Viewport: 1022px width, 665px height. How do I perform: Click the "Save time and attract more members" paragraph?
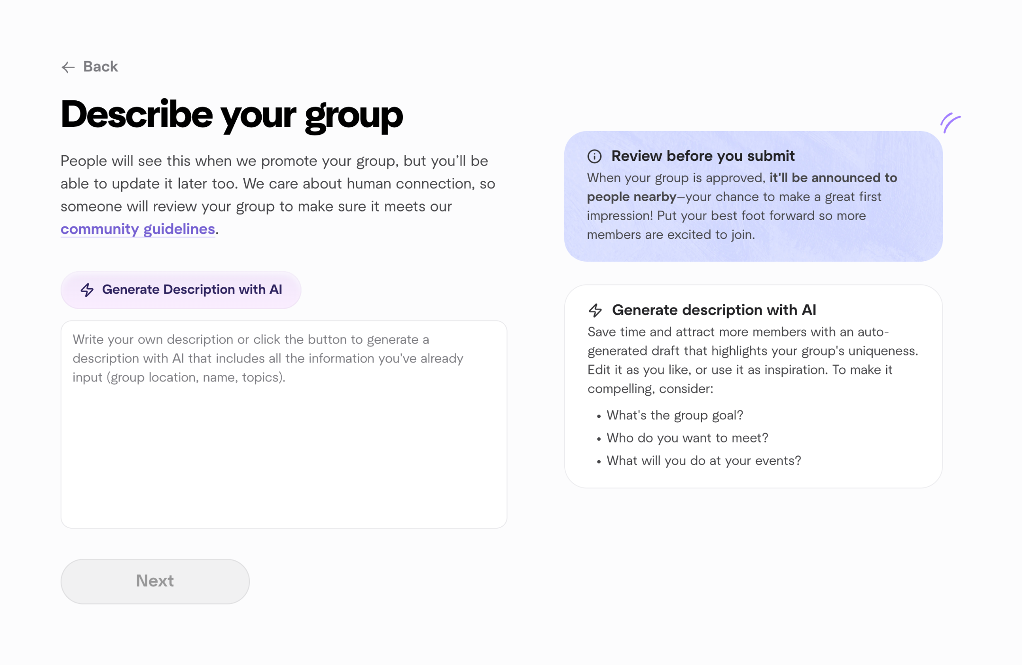(752, 360)
